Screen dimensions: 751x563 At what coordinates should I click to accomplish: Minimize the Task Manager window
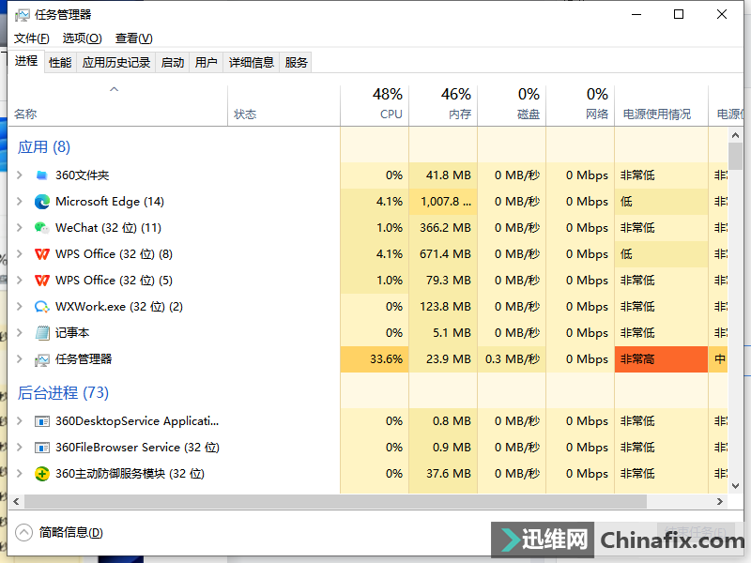(x=636, y=14)
